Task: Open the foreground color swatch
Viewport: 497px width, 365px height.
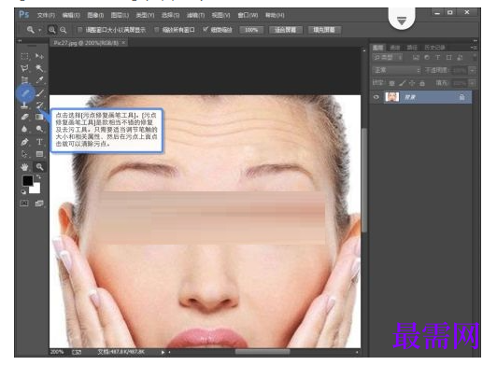Action: click(28, 180)
